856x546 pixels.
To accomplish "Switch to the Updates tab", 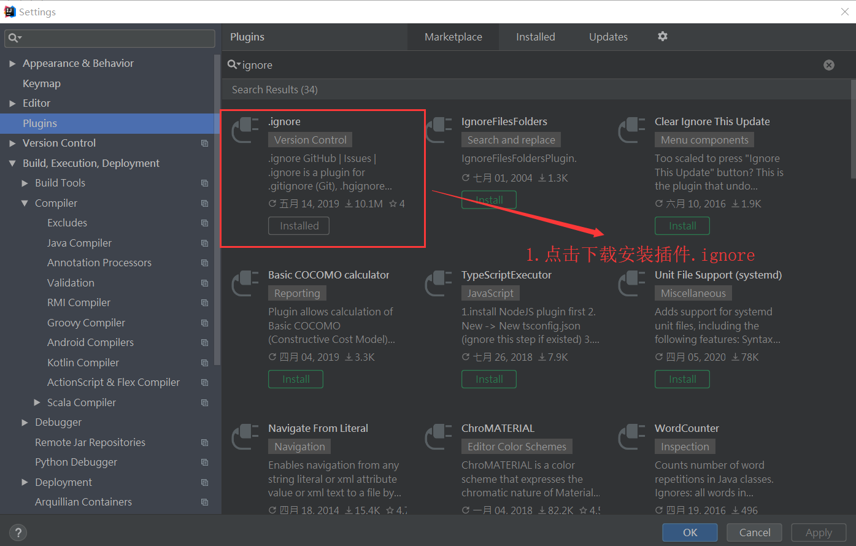I will (x=608, y=37).
